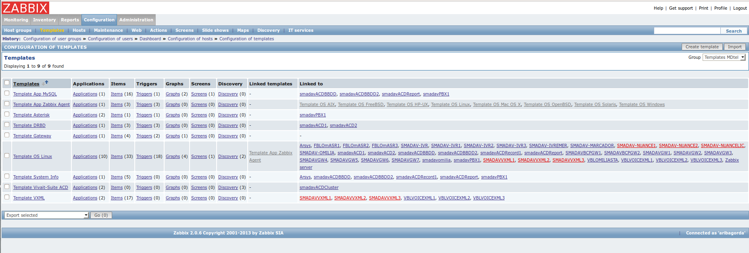Check the Template App MySQL row checkbox
Image resolution: width=749 pixels, height=253 pixels.
pos(7,93)
